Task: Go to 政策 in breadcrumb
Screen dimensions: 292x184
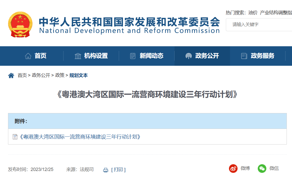Action: pyautogui.click(x=60, y=75)
